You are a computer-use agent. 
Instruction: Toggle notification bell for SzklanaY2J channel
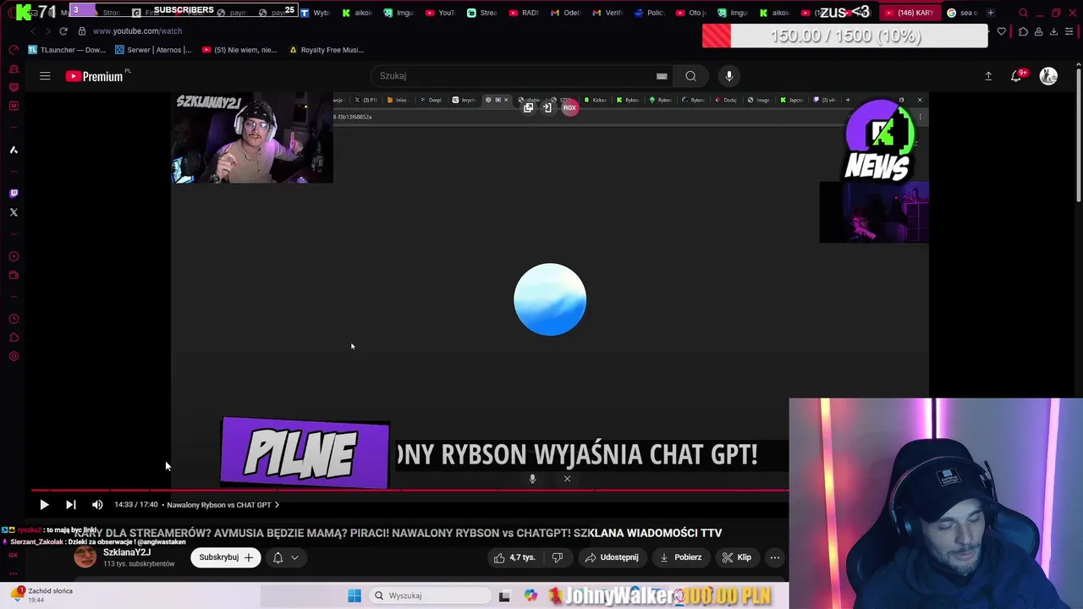[278, 557]
